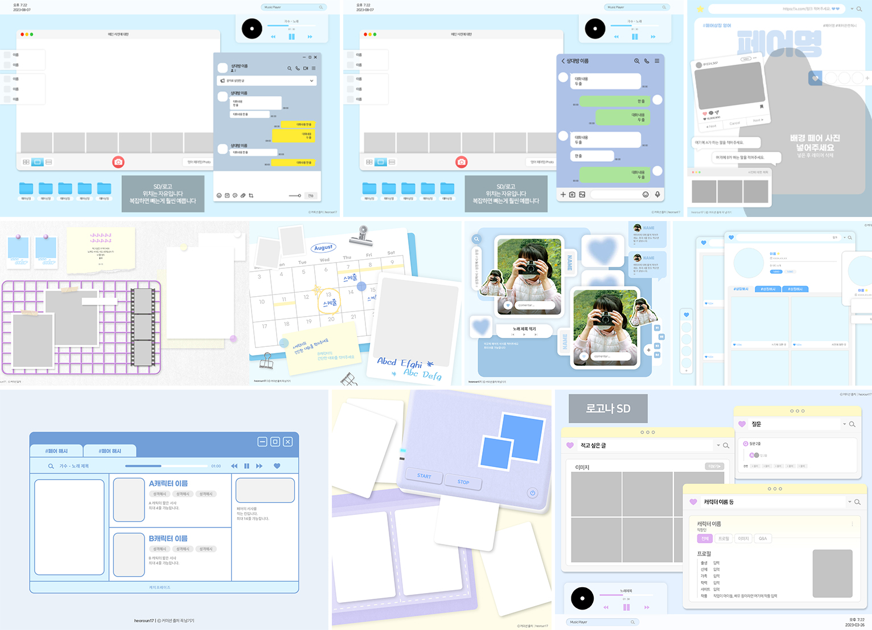Click search icon in 질문 window
This screenshot has height=630, width=872.
[x=852, y=424]
